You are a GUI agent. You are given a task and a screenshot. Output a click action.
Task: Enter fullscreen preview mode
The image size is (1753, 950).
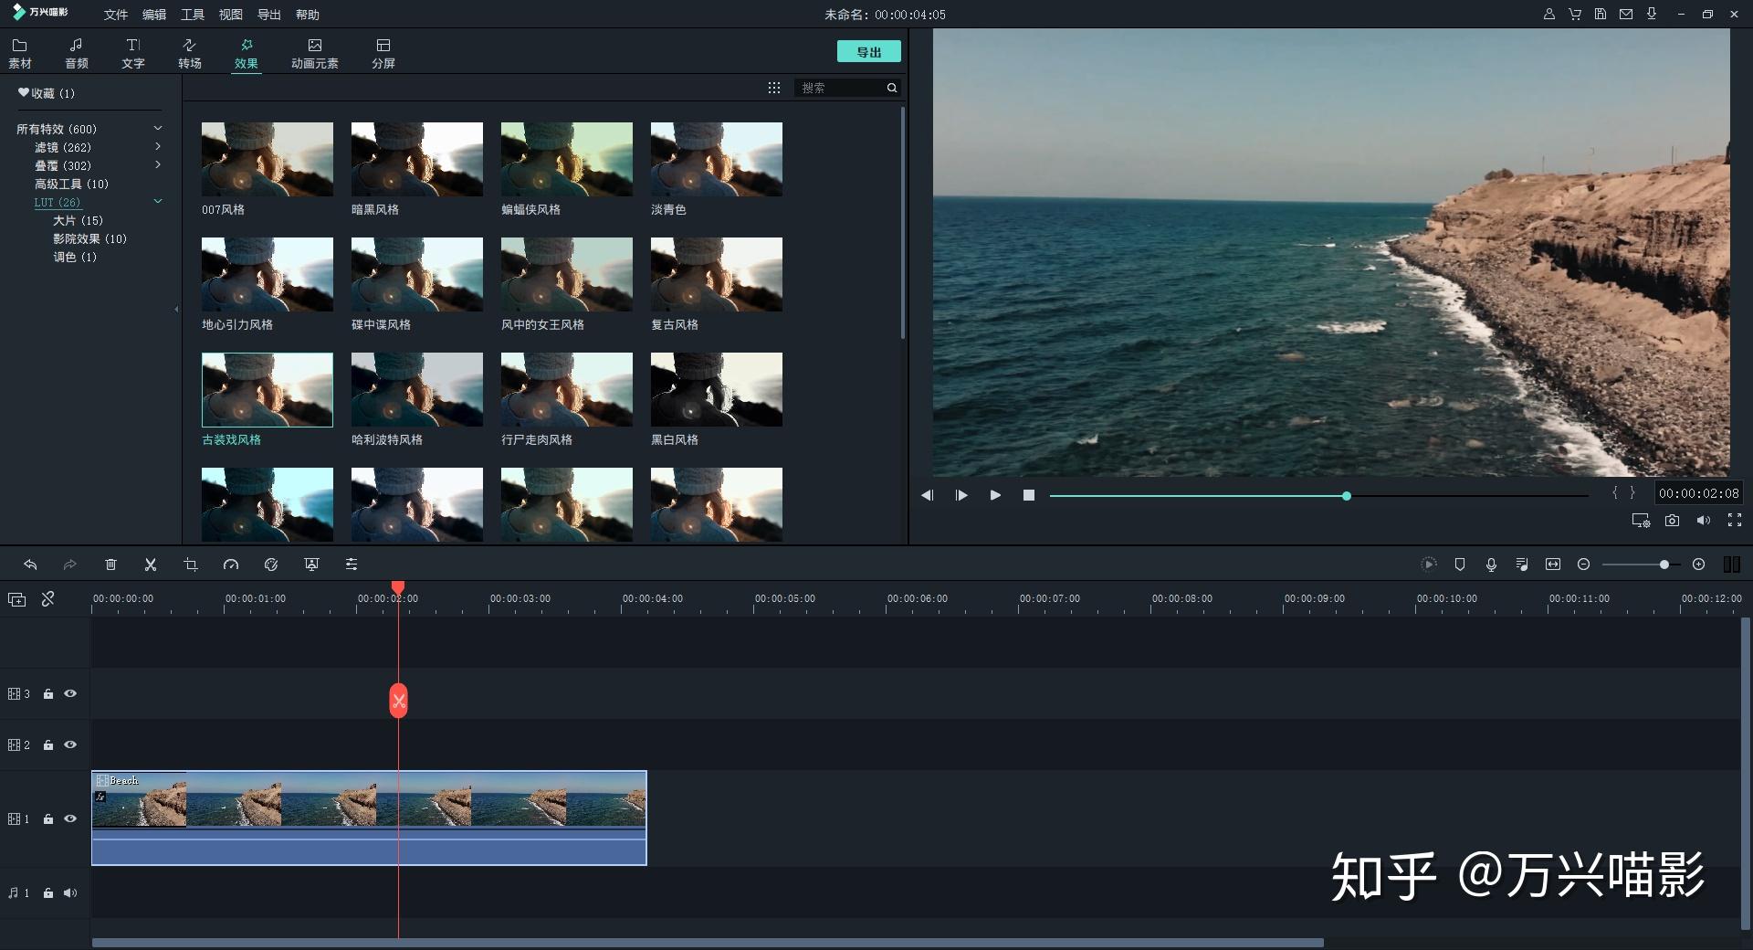pyautogui.click(x=1735, y=520)
